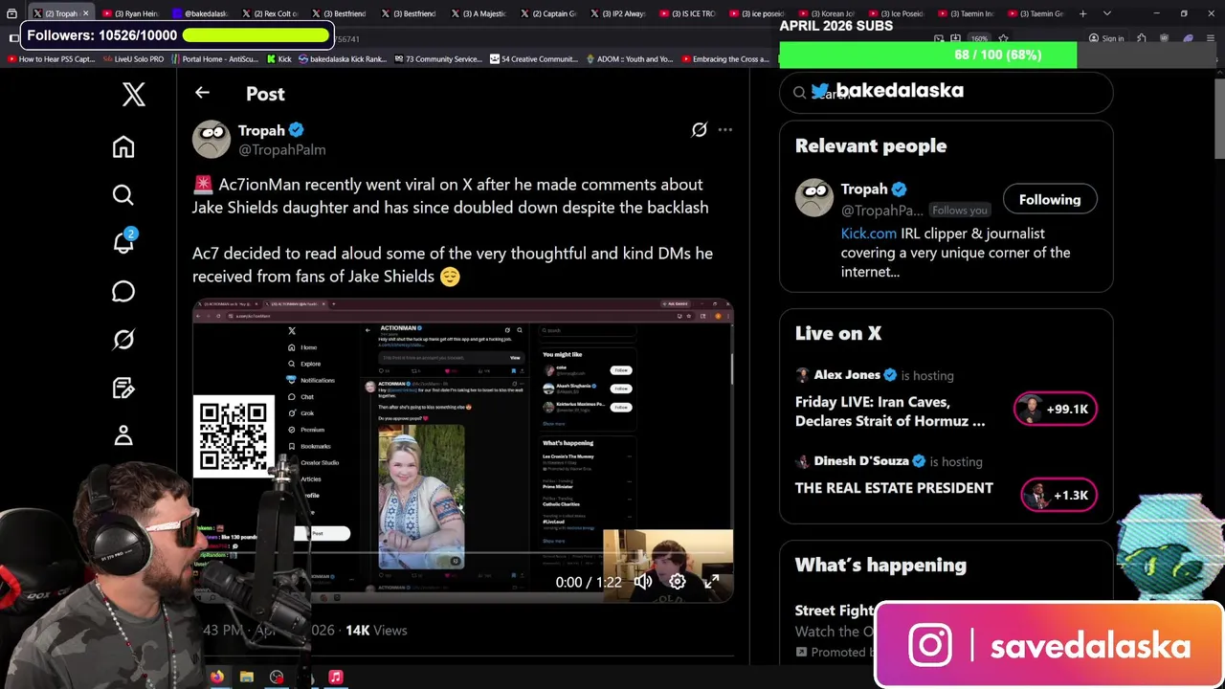1225x689 pixels.
Task: Switch to the Captain browser tab
Action: [x=548, y=13]
